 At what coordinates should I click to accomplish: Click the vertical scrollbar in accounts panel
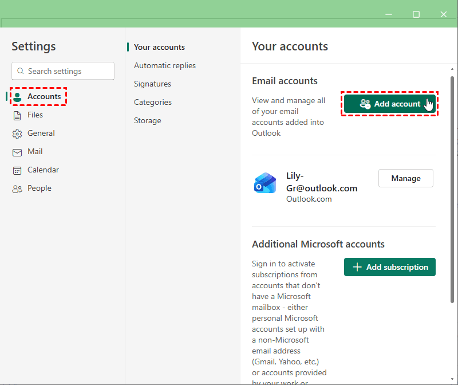click(452, 189)
